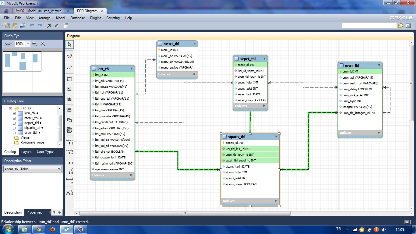Click the redo toolbar icon
This screenshot has width=416, height=234.
40,26
